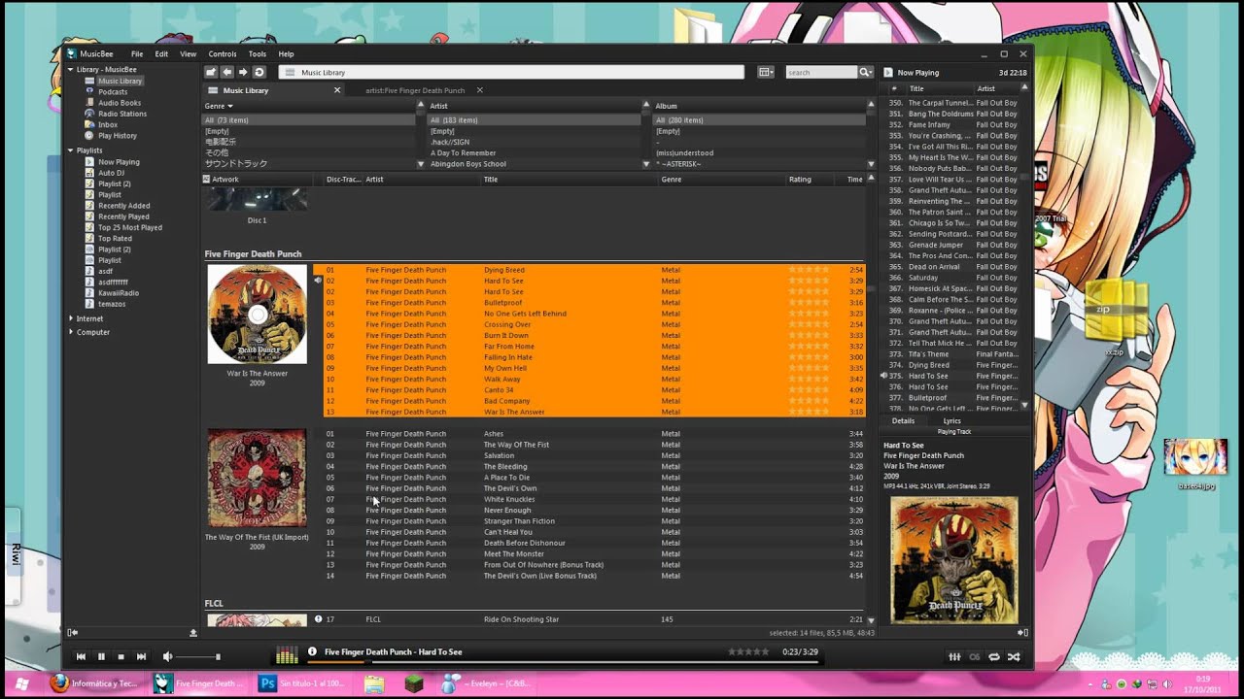Open the Inbox folder
The image size is (1244, 699).
point(107,124)
